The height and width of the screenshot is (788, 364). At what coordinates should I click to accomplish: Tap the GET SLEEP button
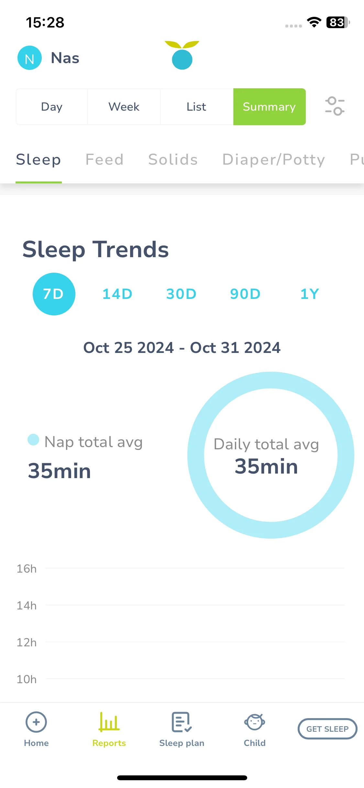tap(327, 729)
